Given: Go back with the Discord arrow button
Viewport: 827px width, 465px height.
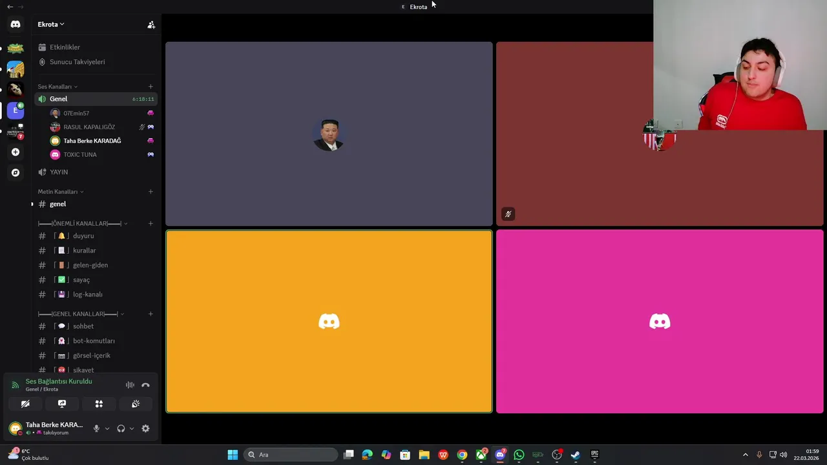Looking at the screenshot, I should coord(10,6).
